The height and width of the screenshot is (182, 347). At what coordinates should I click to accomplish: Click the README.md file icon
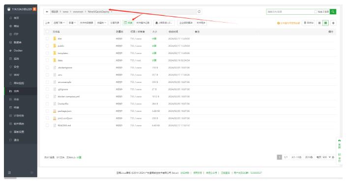click(x=55, y=126)
